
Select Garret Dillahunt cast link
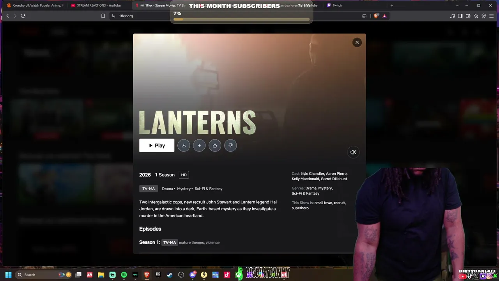pos(334,179)
